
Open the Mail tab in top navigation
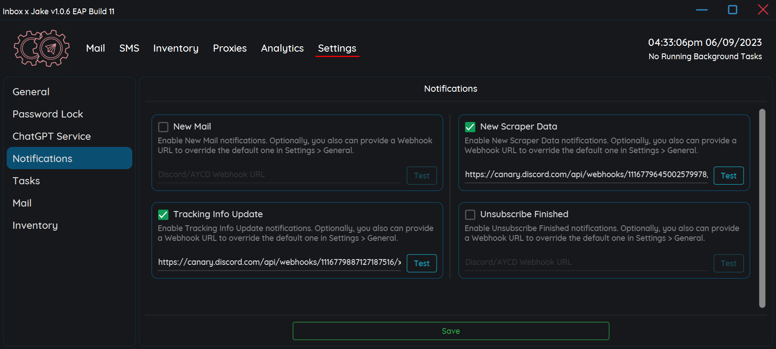tap(95, 48)
